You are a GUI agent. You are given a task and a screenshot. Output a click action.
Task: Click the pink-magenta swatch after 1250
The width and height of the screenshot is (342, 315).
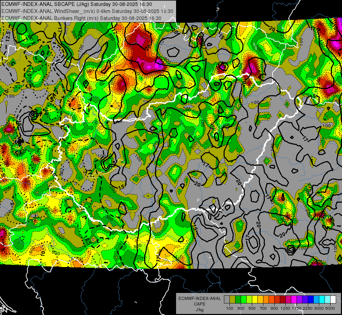click(288, 300)
